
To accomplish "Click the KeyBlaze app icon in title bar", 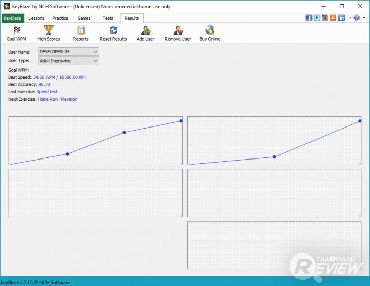I will coord(7,6).
